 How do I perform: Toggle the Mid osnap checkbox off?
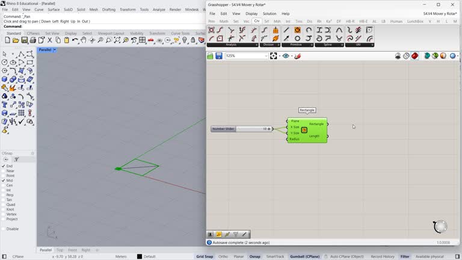(3, 181)
